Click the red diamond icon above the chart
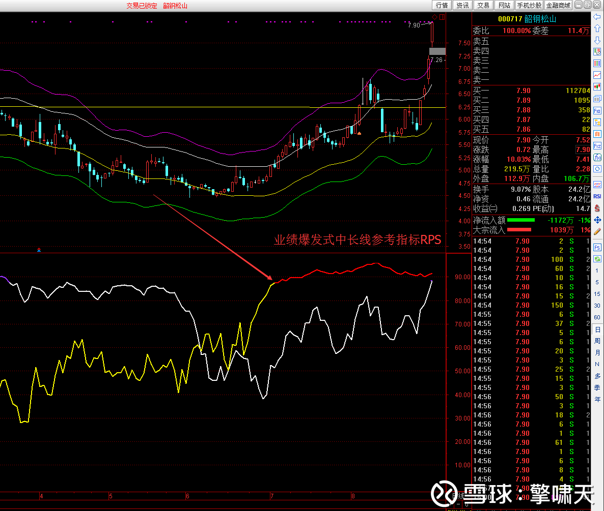This screenshot has height=511, width=604. click(x=434, y=17)
